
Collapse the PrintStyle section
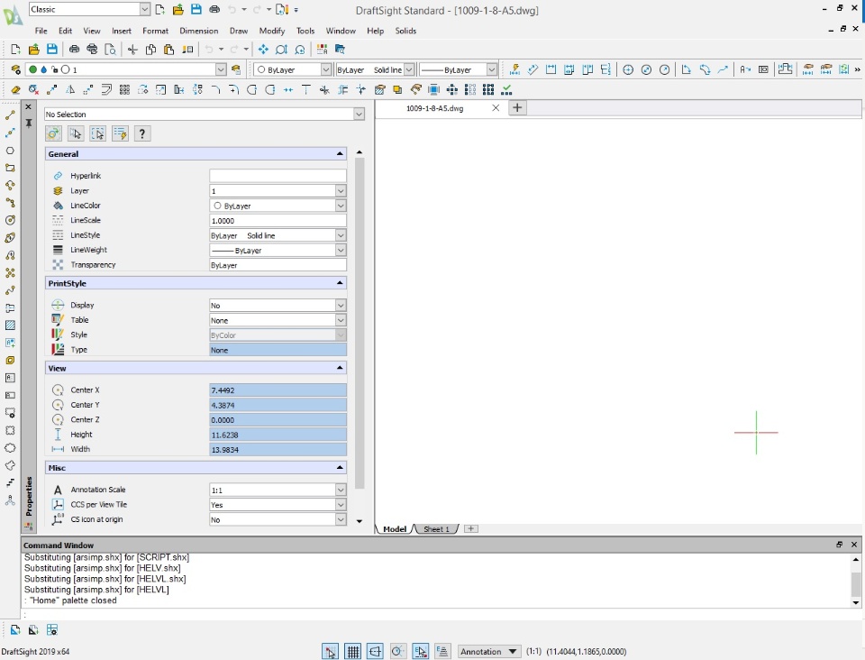coord(340,283)
